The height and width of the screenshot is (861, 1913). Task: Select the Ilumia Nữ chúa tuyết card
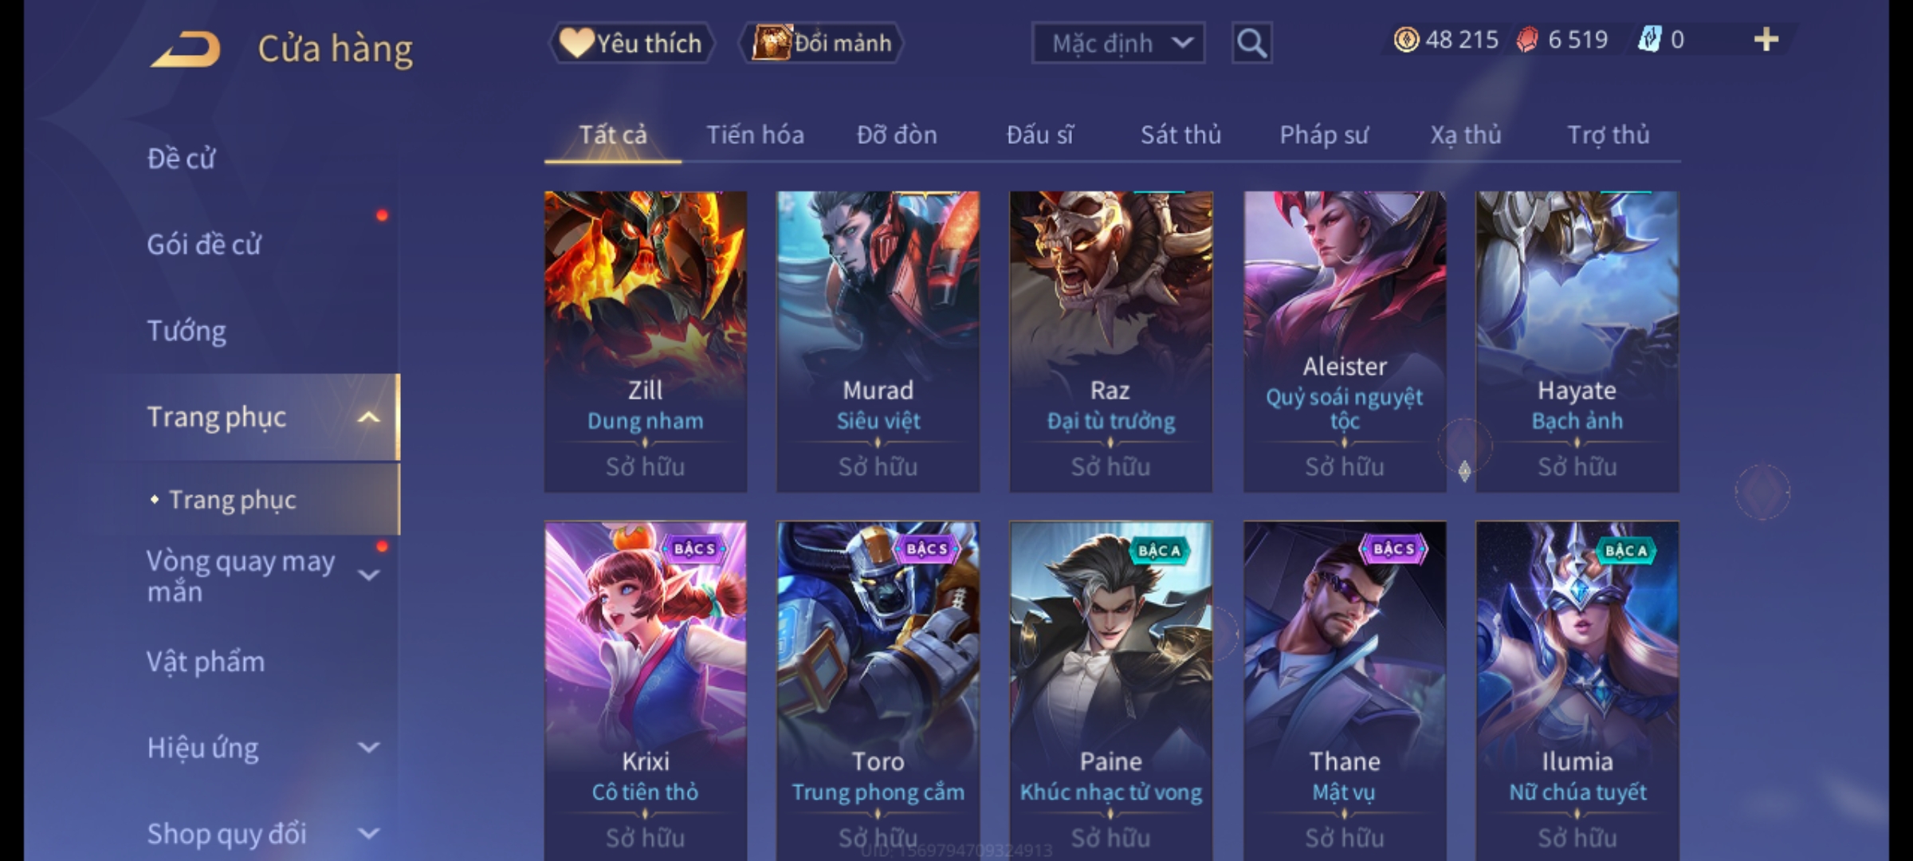[x=1577, y=691]
